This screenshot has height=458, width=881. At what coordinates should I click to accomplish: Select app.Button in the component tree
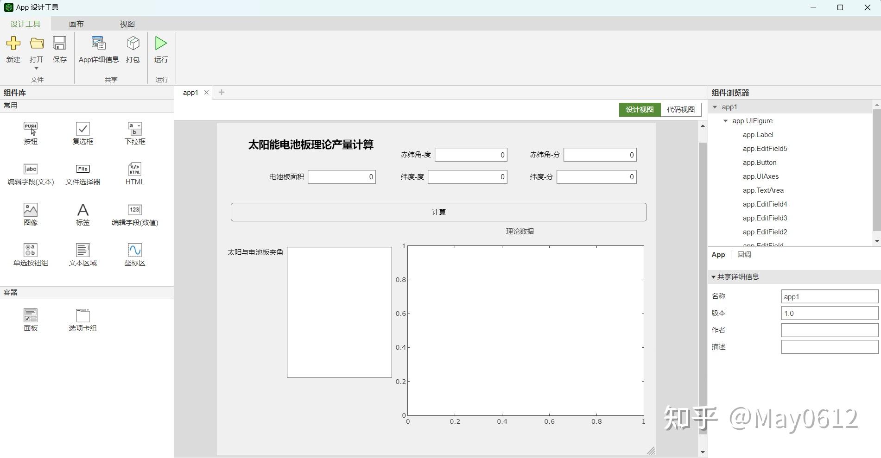point(759,163)
